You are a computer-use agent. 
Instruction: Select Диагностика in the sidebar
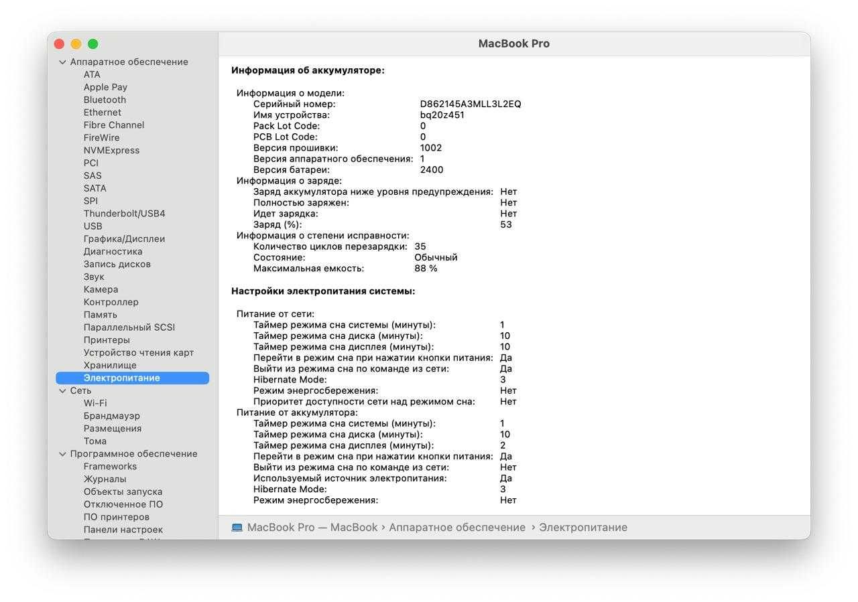coord(113,252)
